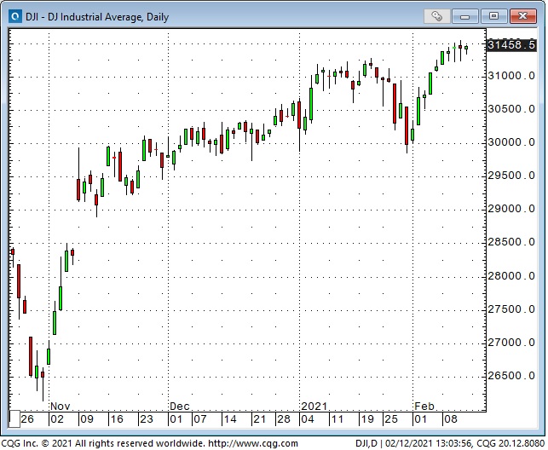Viewport: 548px width, 450px height.
Task: Click the current price label 31458.5
Action: click(511, 45)
